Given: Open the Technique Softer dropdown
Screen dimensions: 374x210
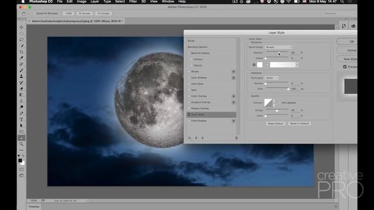Looking at the screenshot, I should click(272, 78).
